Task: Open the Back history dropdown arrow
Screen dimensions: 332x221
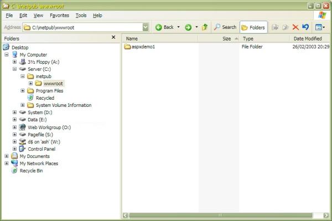Action: (178, 27)
